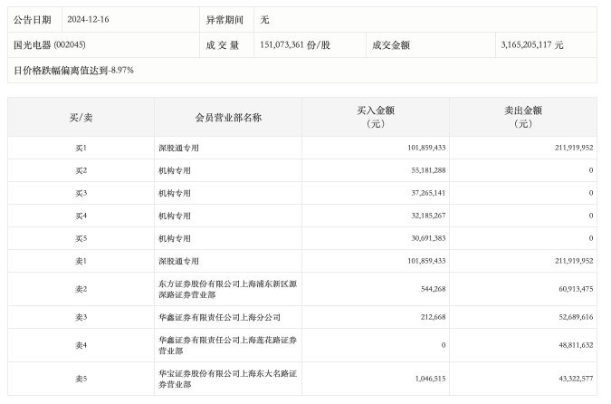Click the 日价格跌幅偏离值达到-8.97% notice text
This screenshot has height=404, width=611.
[x=74, y=70]
